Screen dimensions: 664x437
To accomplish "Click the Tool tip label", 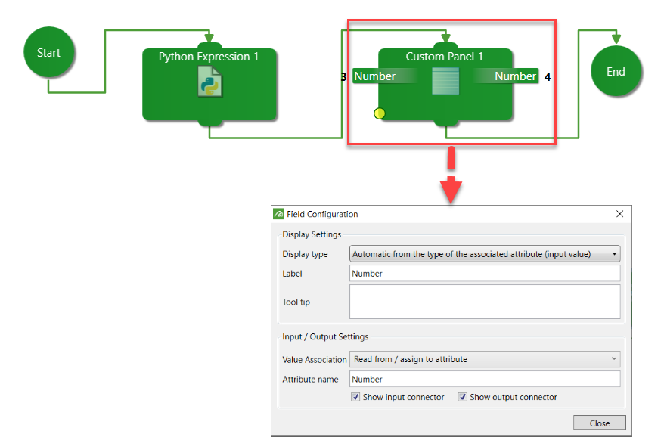I will tap(296, 302).
